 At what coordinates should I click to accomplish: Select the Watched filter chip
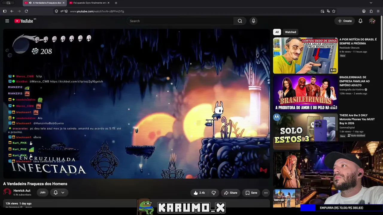pos(291,32)
